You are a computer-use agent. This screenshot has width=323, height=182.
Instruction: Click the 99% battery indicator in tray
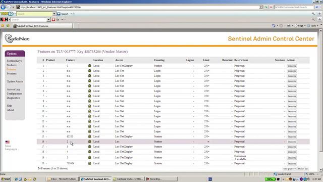pyautogui.click(x=270, y=179)
